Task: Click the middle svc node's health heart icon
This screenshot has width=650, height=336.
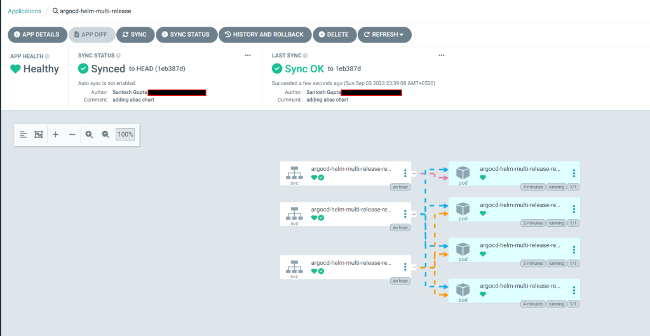Action: click(x=315, y=218)
